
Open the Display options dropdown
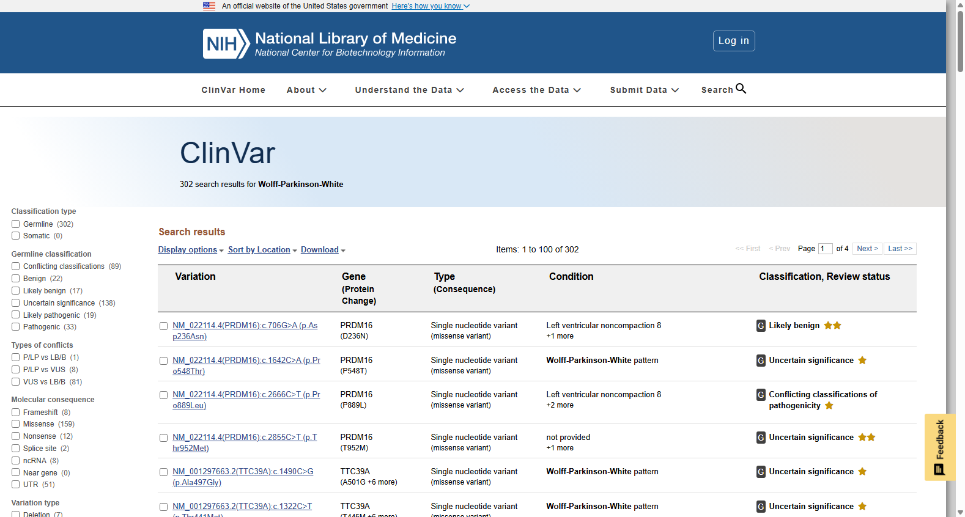pyautogui.click(x=191, y=250)
